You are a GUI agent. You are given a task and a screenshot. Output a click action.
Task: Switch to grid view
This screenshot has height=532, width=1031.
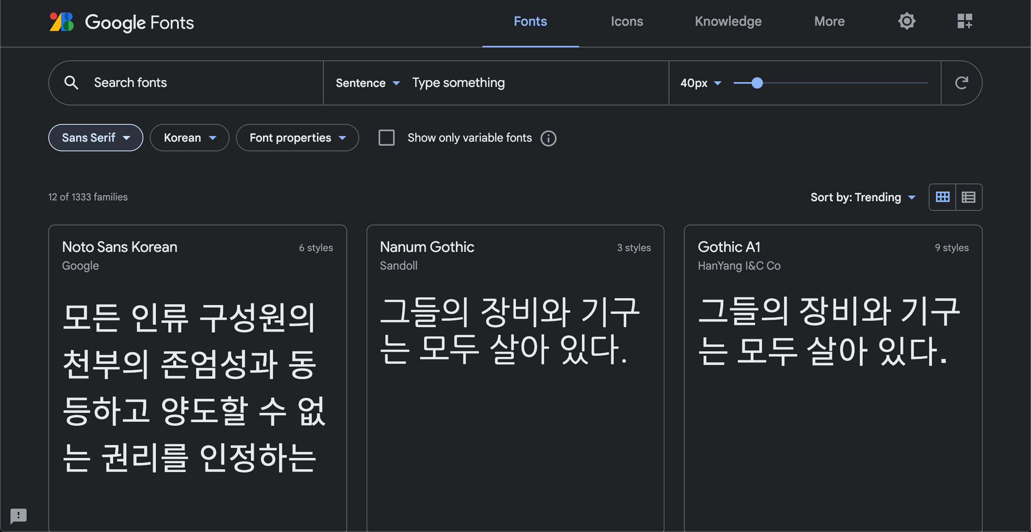click(x=942, y=197)
